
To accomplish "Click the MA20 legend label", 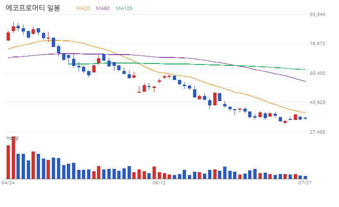I will coord(83,8).
